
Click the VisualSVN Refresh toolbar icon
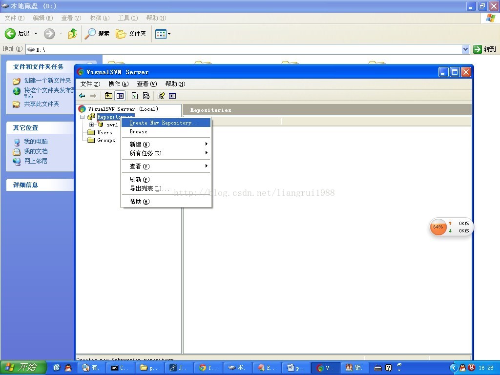pos(135,96)
